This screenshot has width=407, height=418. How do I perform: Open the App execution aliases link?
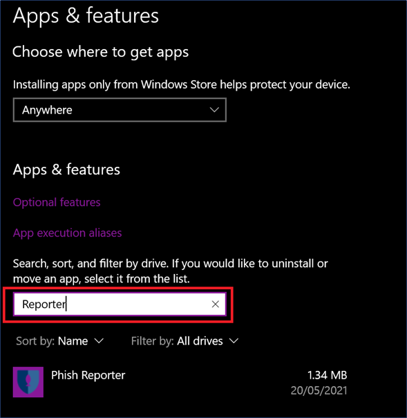click(x=67, y=233)
